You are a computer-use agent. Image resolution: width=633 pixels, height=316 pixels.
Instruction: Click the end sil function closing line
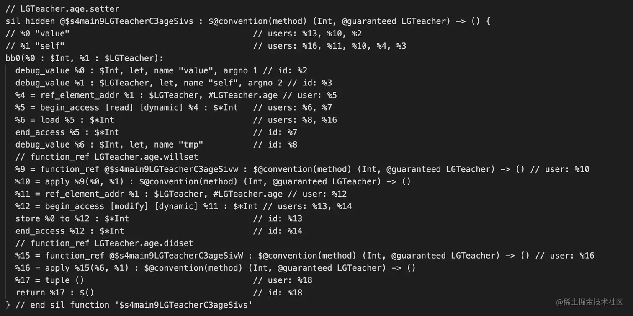click(x=129, y=305)
